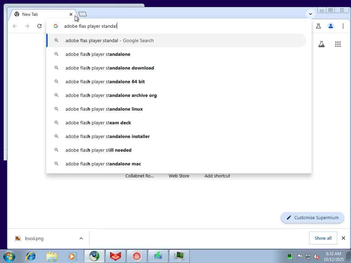Open the labs flask icon on the new tab page
Viewport: 351px width, 263px height.
(322, 44)
